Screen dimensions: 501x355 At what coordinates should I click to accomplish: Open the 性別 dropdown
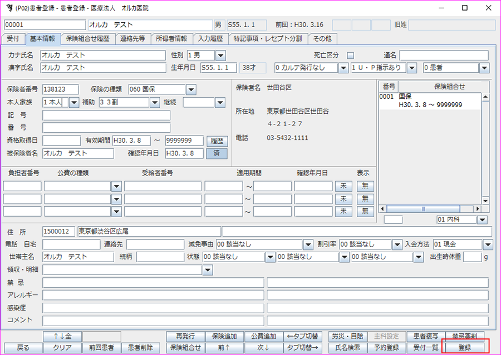coord(220,55)
